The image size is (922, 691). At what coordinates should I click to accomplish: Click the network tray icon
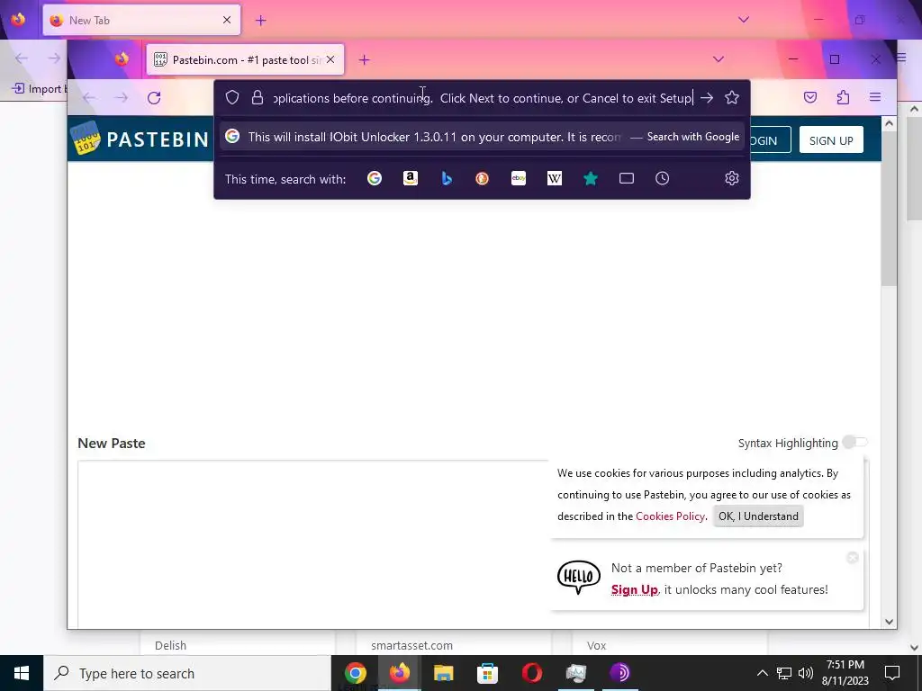point(784,673)
